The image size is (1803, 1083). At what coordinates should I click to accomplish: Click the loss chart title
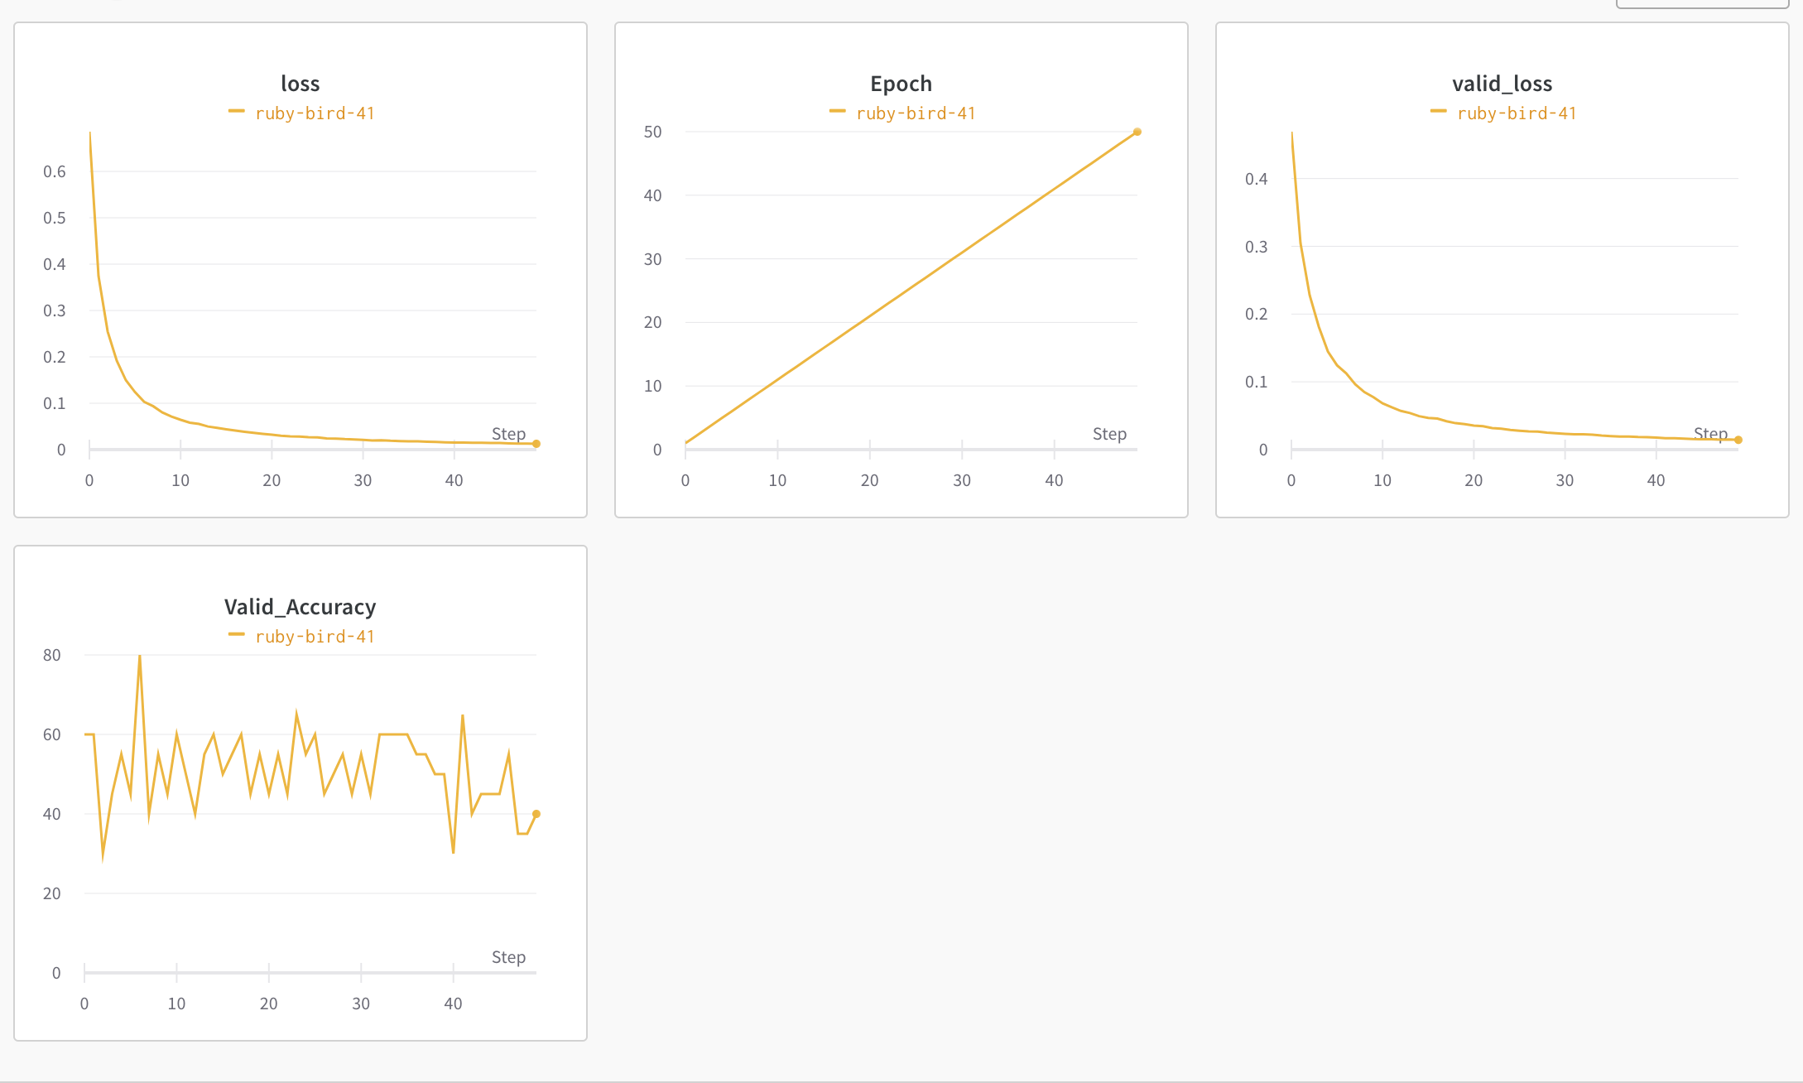[300, 84]
